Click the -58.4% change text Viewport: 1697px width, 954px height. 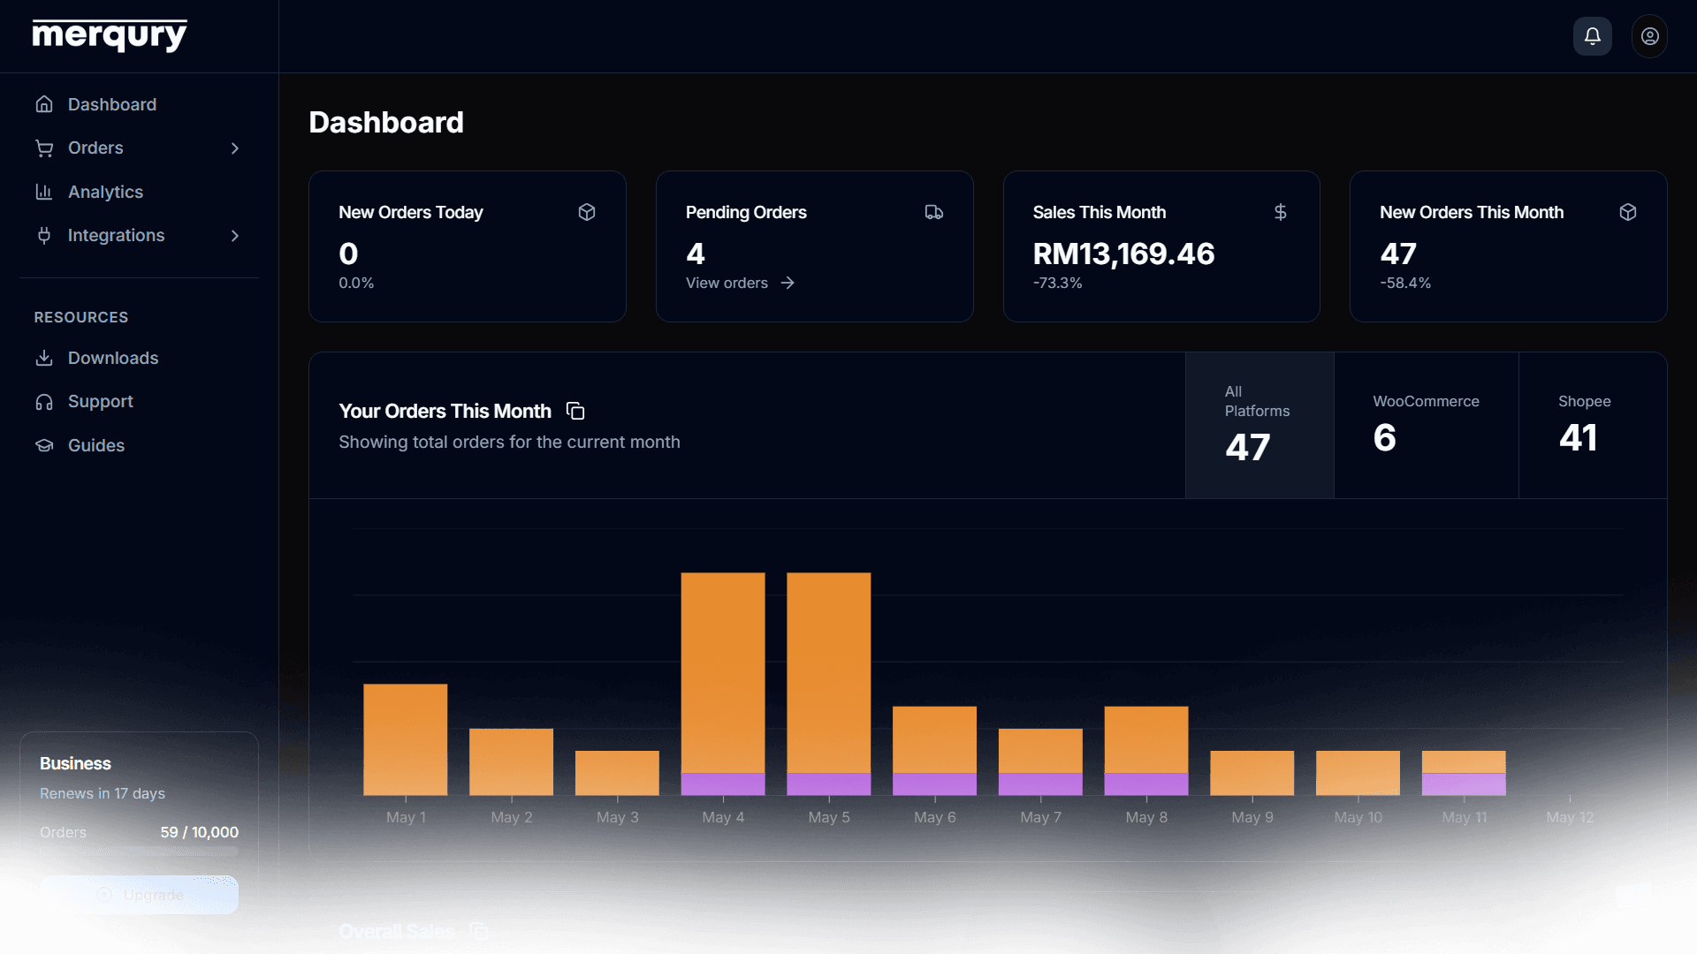click(x=1405, y=283)
